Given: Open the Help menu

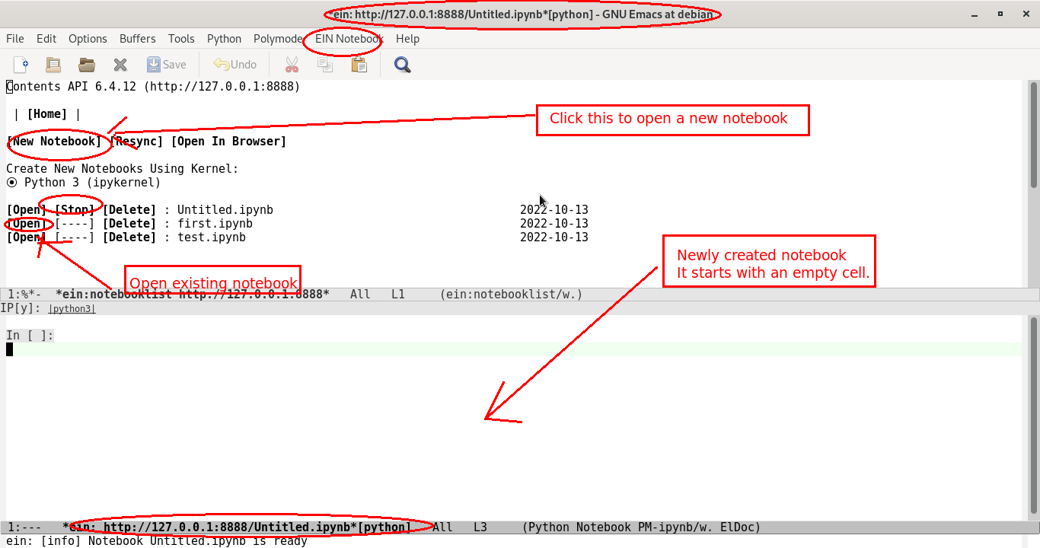Looking at the screenshot, I should (x=407, y=39).
